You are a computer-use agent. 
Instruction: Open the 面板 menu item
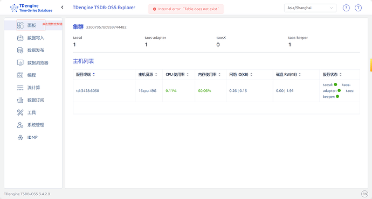point(33,25)
